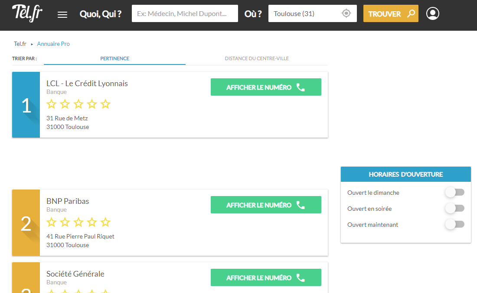
Task: Reveal Société Générale's phone number
Action: point(266,277)
